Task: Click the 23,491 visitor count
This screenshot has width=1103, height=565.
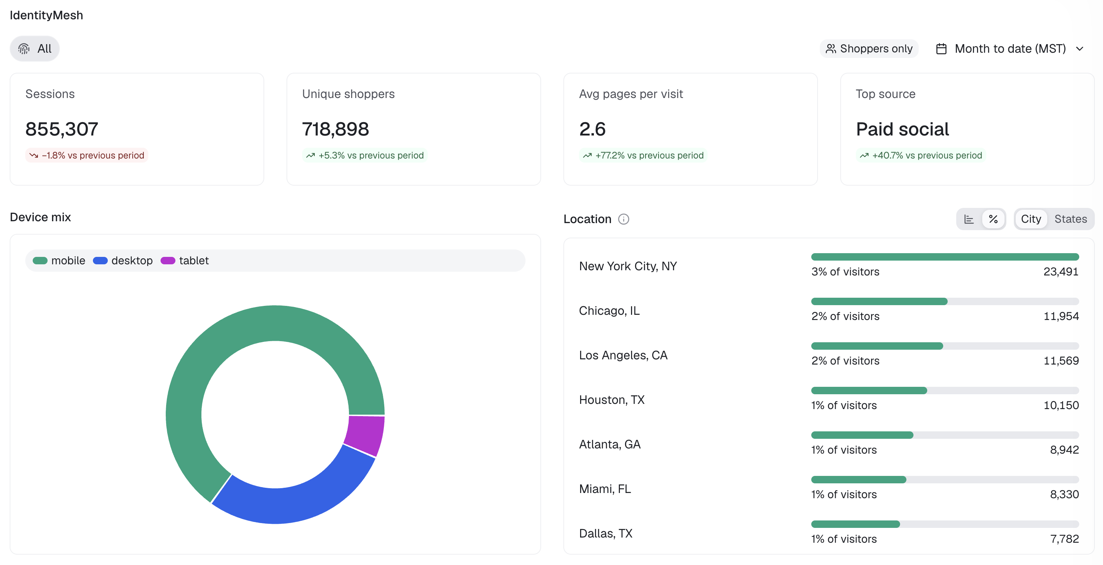Action: (x=1061, y=272)
